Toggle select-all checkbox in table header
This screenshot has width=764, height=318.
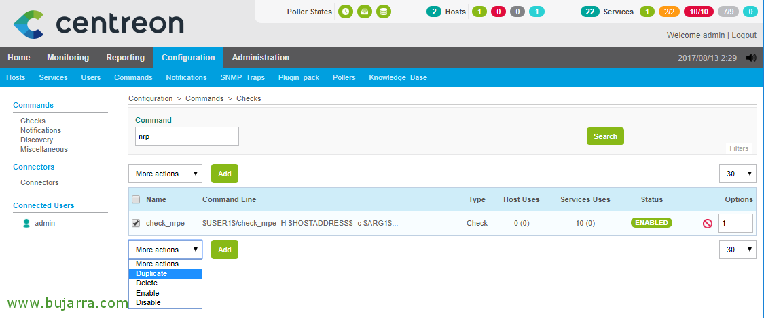coord(136,199)
